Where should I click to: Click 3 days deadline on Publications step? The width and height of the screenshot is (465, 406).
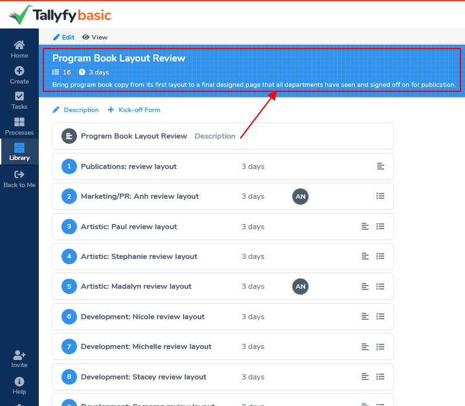point(253,166)
